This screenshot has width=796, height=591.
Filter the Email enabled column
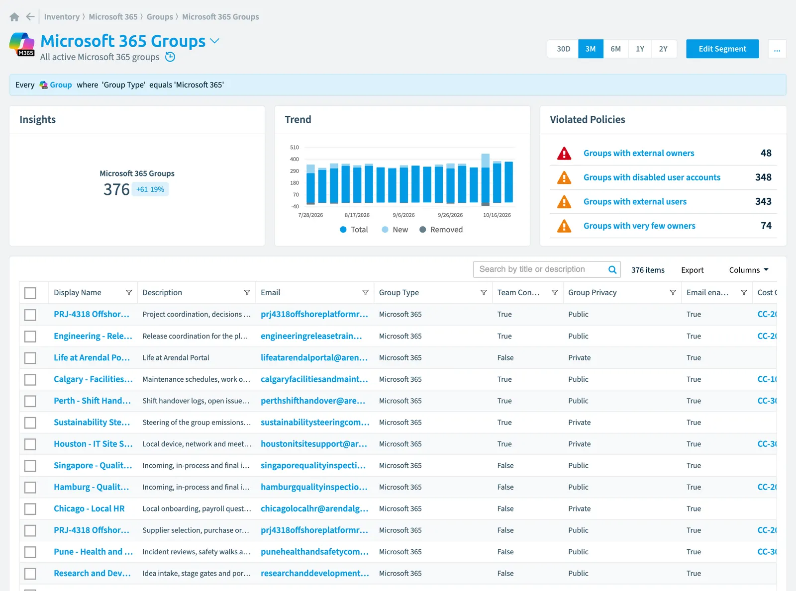click(x=744, y=293)
